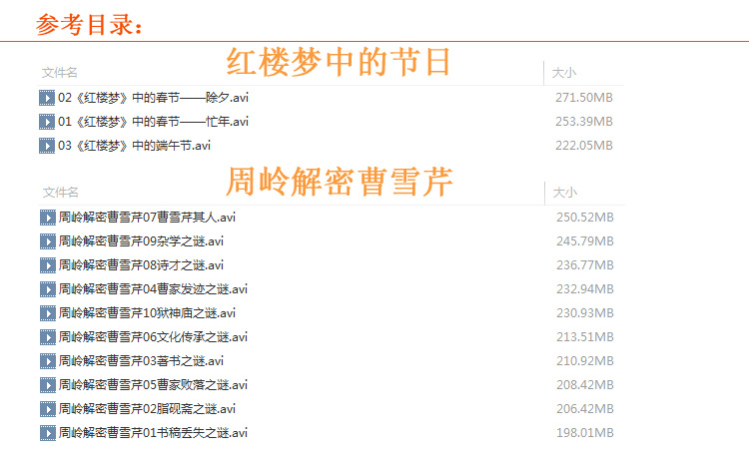
Task: Click the video icon for 03《红楼梦》中的端午节.avi
Action: coord(47,146)
